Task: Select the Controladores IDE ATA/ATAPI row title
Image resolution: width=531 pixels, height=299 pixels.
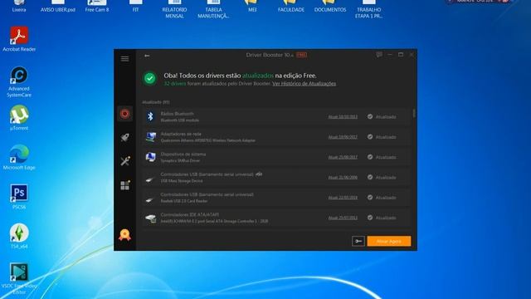Action: [190, 214]
